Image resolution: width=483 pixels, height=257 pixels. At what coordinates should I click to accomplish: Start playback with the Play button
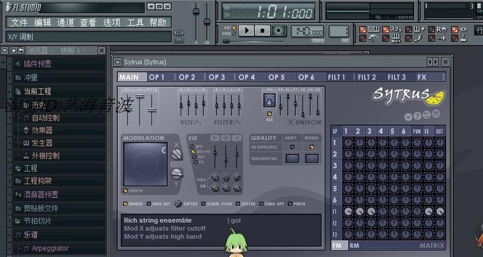click(x=247, y=31)
